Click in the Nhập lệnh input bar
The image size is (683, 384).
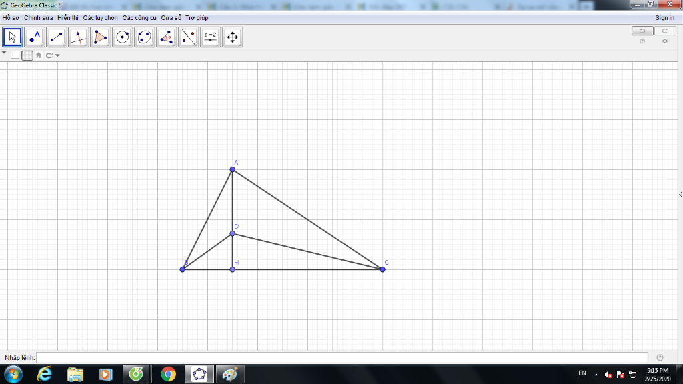pyautogui.click(x=342, y=357)
